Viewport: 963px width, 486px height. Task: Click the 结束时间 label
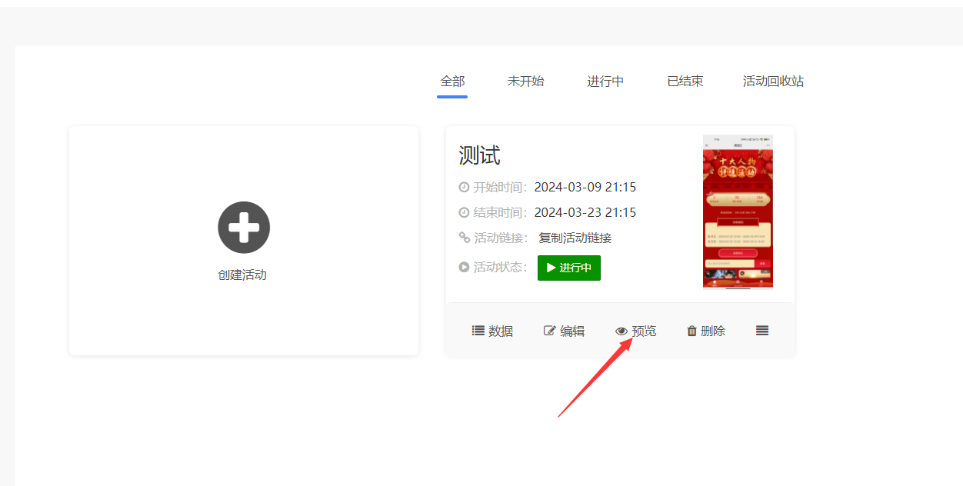click(x=500, y=212)
